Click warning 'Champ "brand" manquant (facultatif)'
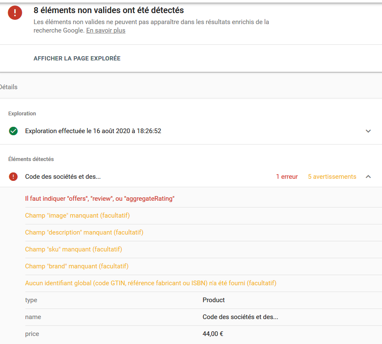 [77, 266]
